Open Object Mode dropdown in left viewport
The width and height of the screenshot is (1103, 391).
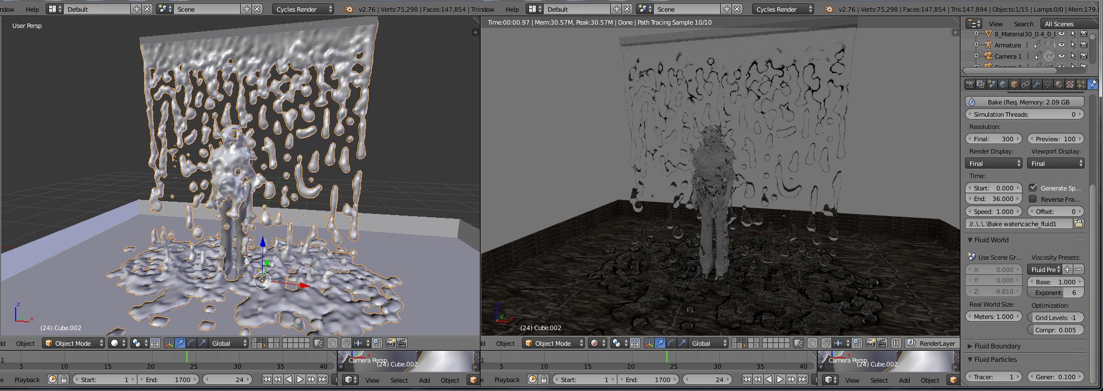[x=73, y=343]
